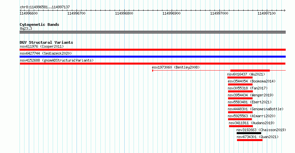This screenshot has width=295, height=153.
Task: Click ruler position 114997000
Action: 219,13
